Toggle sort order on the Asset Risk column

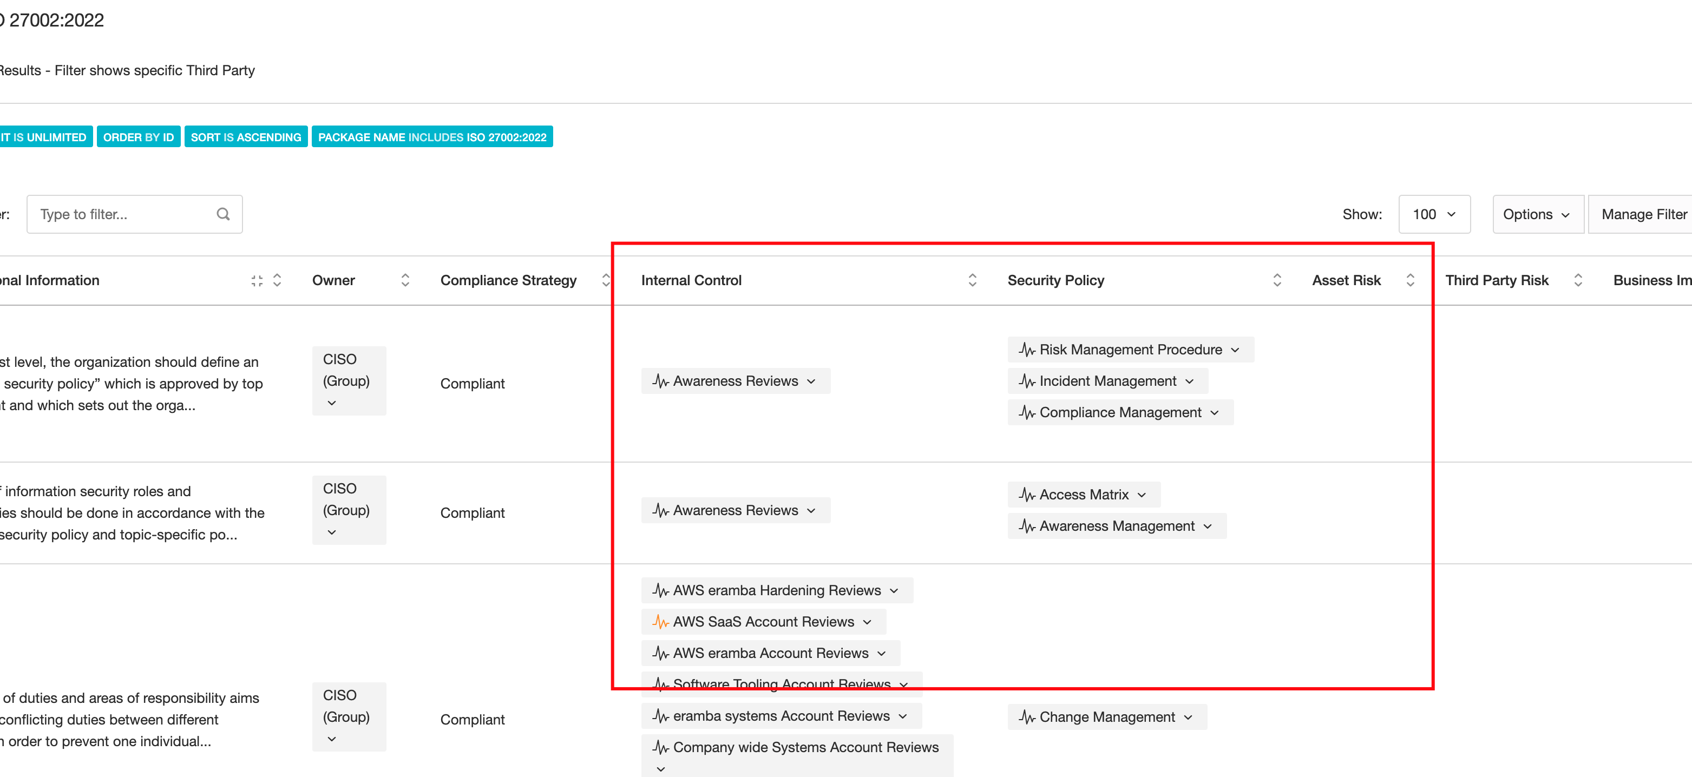coord(1412,280)
